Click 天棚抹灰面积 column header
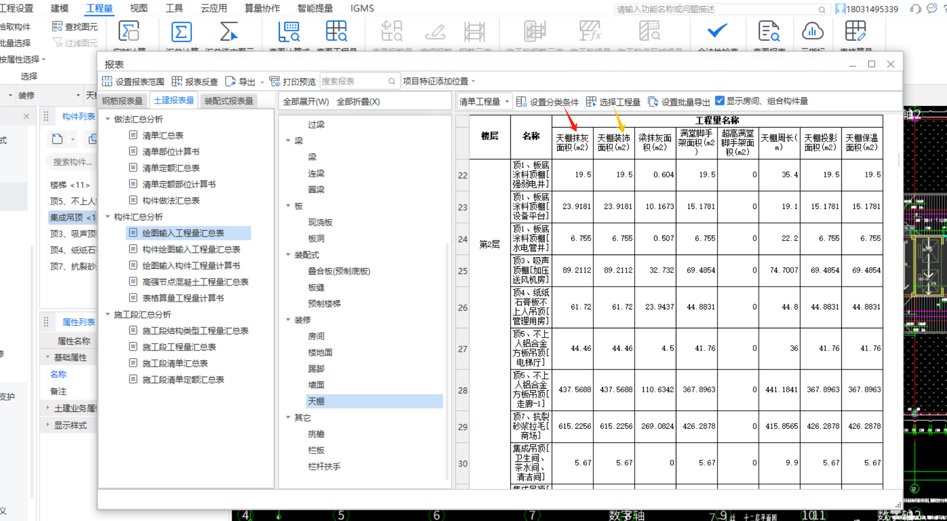This screenshot has width=947, height=521. 572,143
